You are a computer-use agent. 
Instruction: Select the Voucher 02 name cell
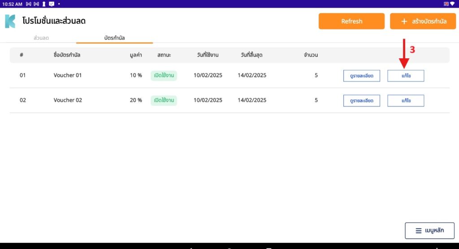tap(68, 100)
